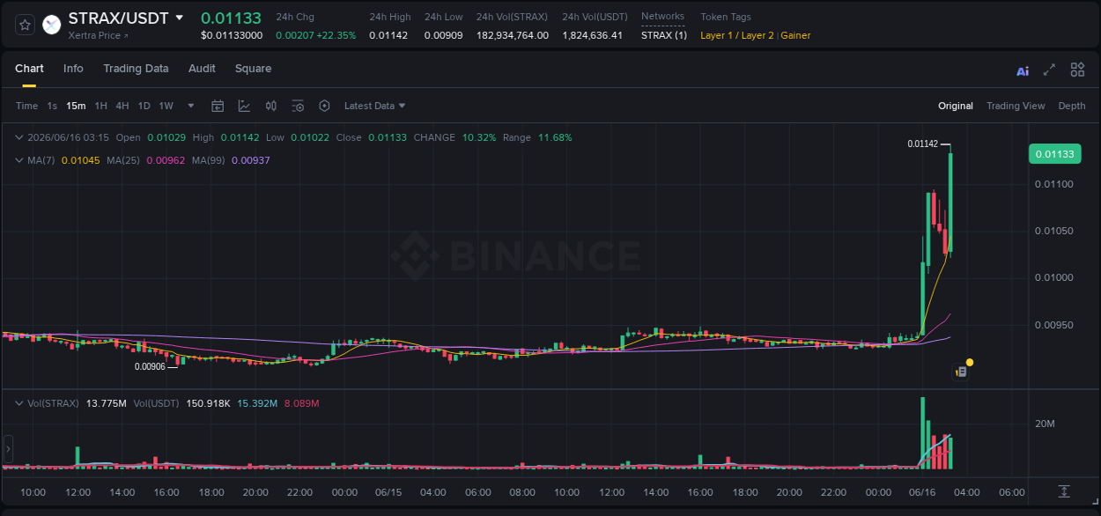Viewport: 1101px width, 516px height.
Task: Click the 0.00906 low price marker
Action: tap(150, 366)
